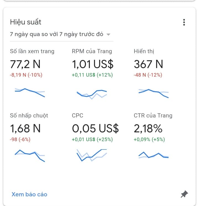The width and height of the screenshot is (199, 206).
Task: Click the 'RPM của Trang' sparkline chart
Action: pyautogui.click(x=92, y=94)
